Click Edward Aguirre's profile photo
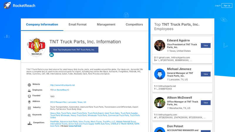235x132 pixels. 160,45
